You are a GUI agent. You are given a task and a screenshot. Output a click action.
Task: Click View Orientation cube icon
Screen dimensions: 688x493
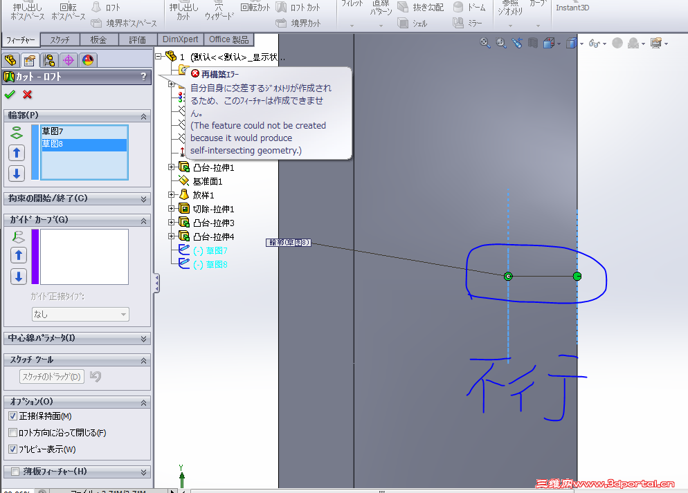click(x=549, y=43)
